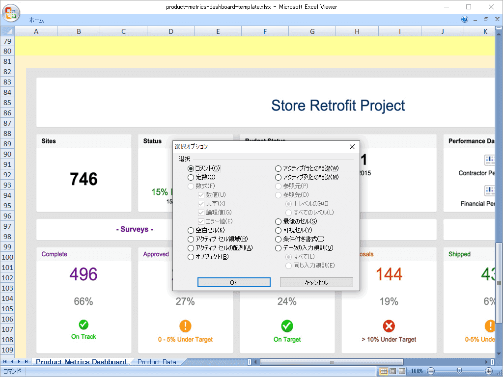Zoom in with the plus button
Viewport: 503px width, 377px height.
tap(489, 371)
